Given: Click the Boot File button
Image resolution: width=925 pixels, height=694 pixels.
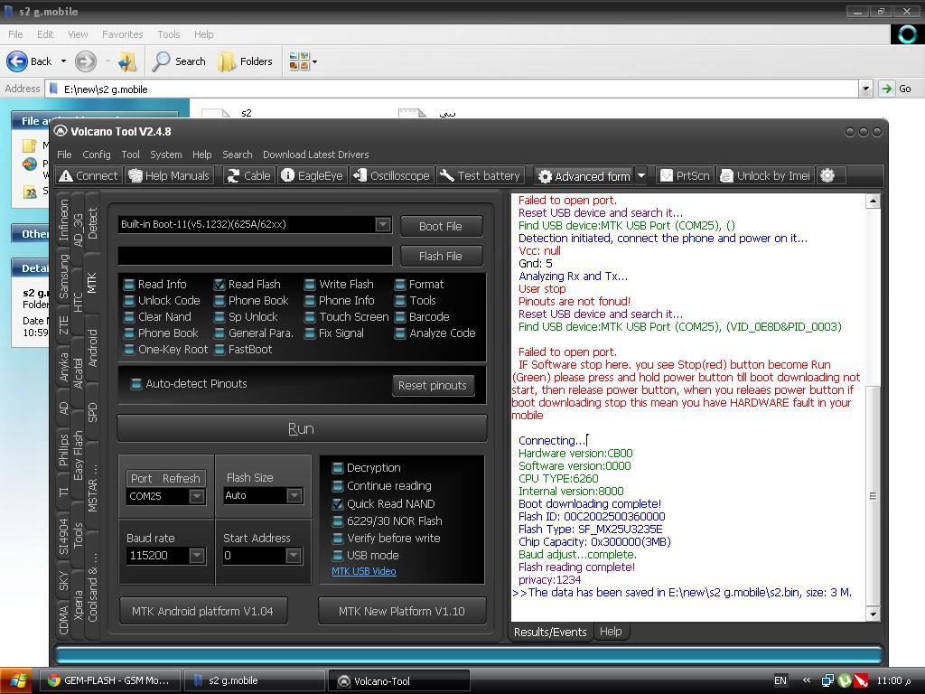Looking at the screenshot, I should point(441,226).
